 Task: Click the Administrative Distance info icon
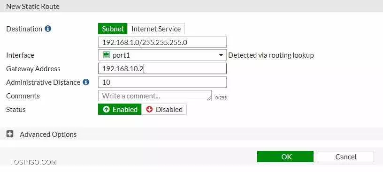pyautogui.click(x=86, y=82)
